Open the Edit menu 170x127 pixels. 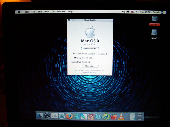pos(40,12)
